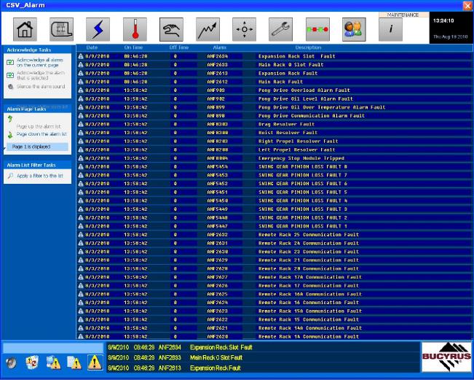
Task: Click the computer warning icon in bottom bar
Action: point(53,362)
